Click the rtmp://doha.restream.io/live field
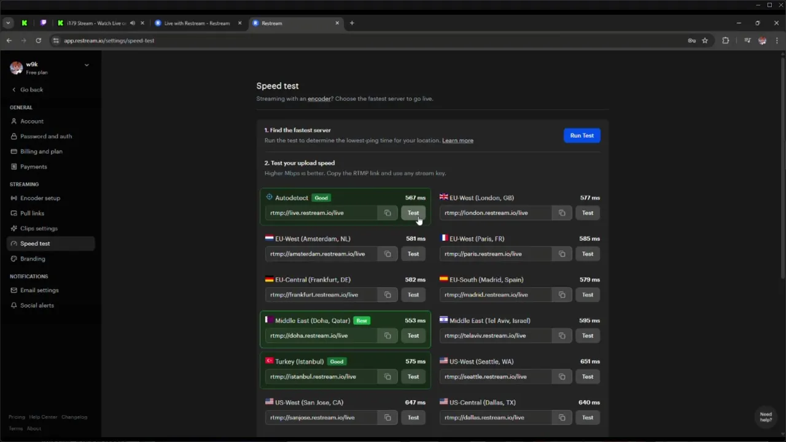Screen dimensions: 786x442 [322, 336]
